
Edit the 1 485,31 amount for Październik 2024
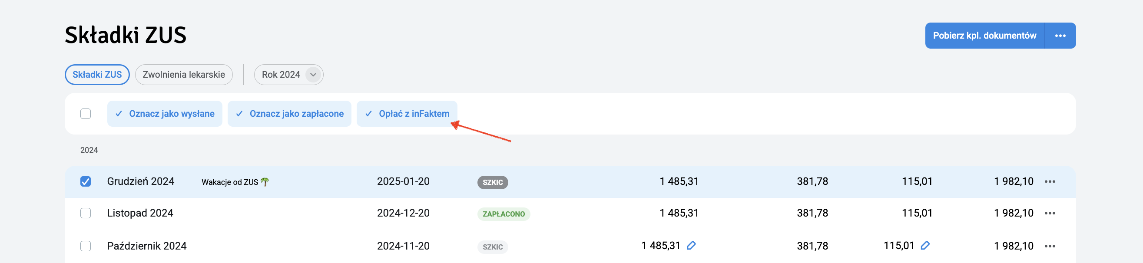691,245
